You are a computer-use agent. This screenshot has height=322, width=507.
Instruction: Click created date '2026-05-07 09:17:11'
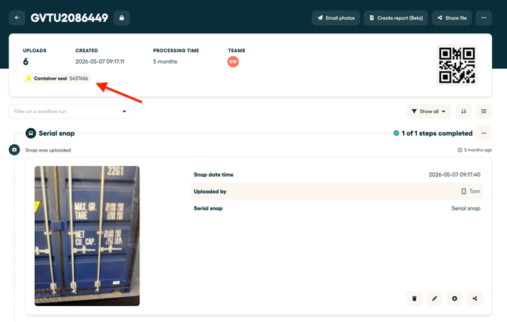[x=100, y=61]
